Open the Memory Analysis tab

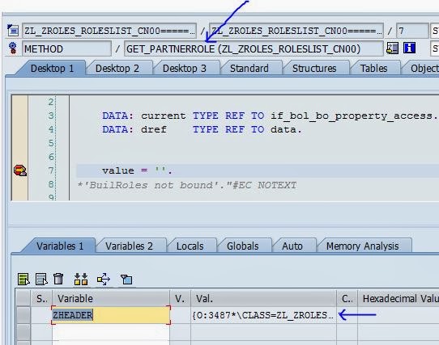[362, 246]
